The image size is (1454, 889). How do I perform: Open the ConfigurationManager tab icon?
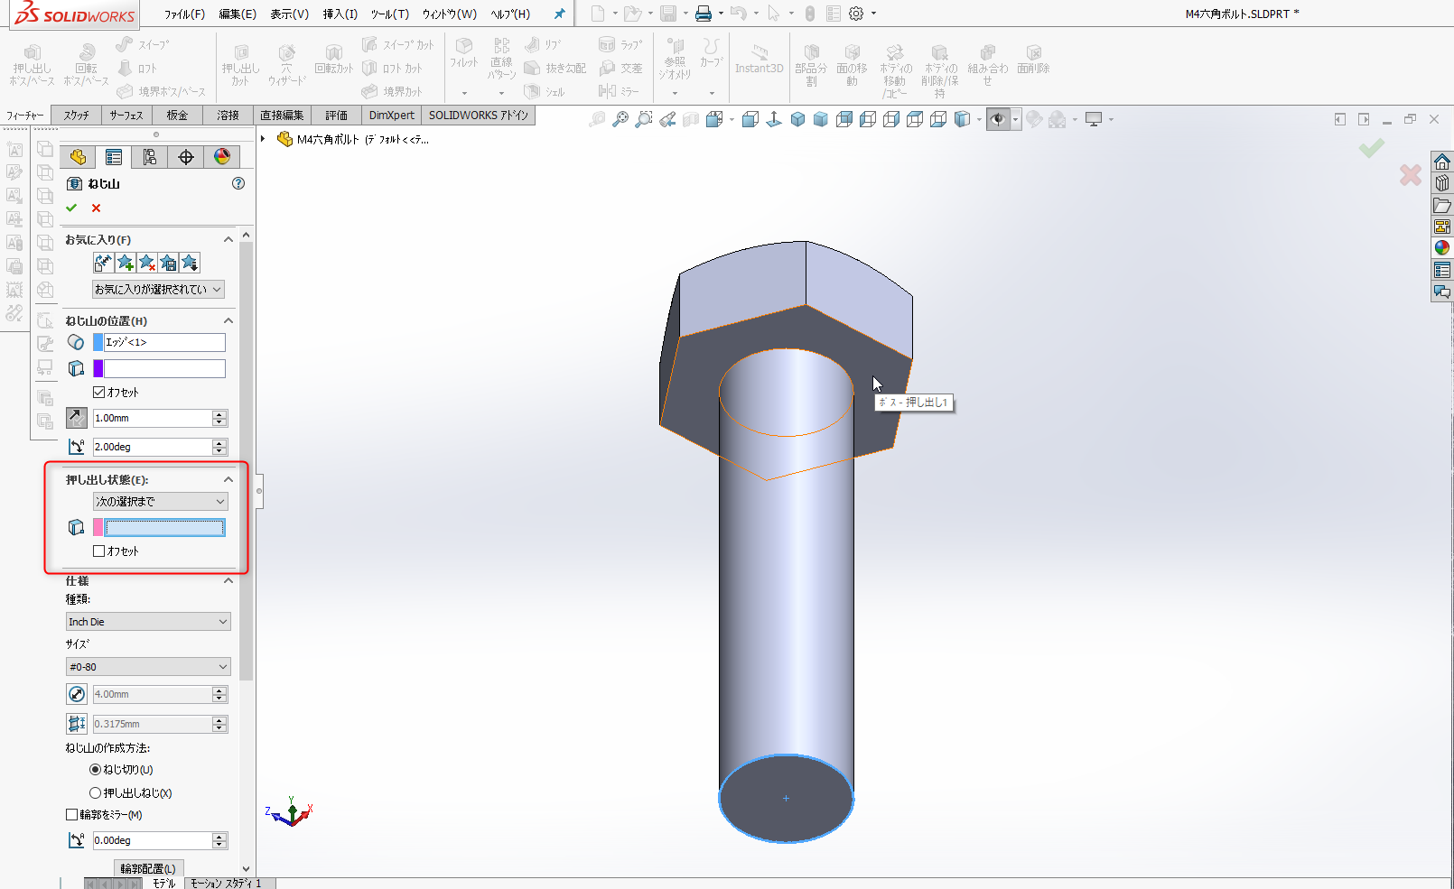tap(150, 157)
